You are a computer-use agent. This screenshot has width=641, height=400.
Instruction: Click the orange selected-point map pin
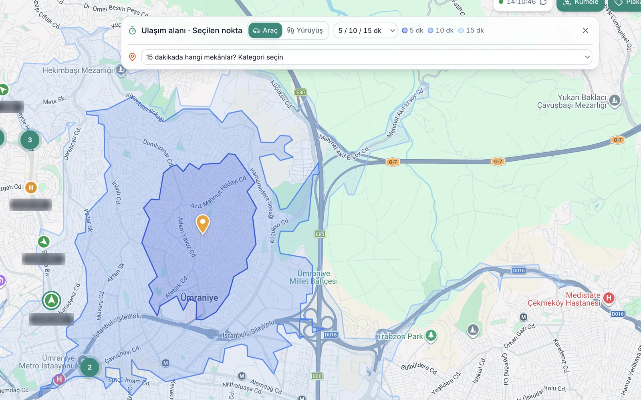click(203, 224)
